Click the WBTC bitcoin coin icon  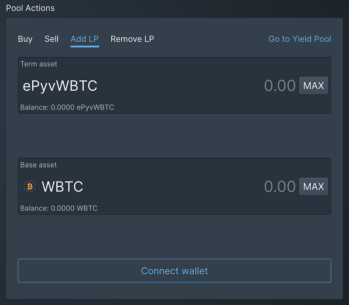coord(30,186)
